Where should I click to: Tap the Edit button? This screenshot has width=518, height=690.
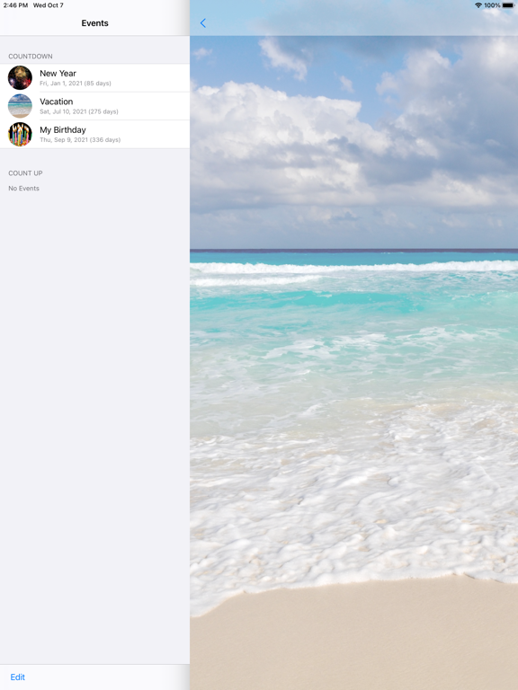[x=18, y=677]
